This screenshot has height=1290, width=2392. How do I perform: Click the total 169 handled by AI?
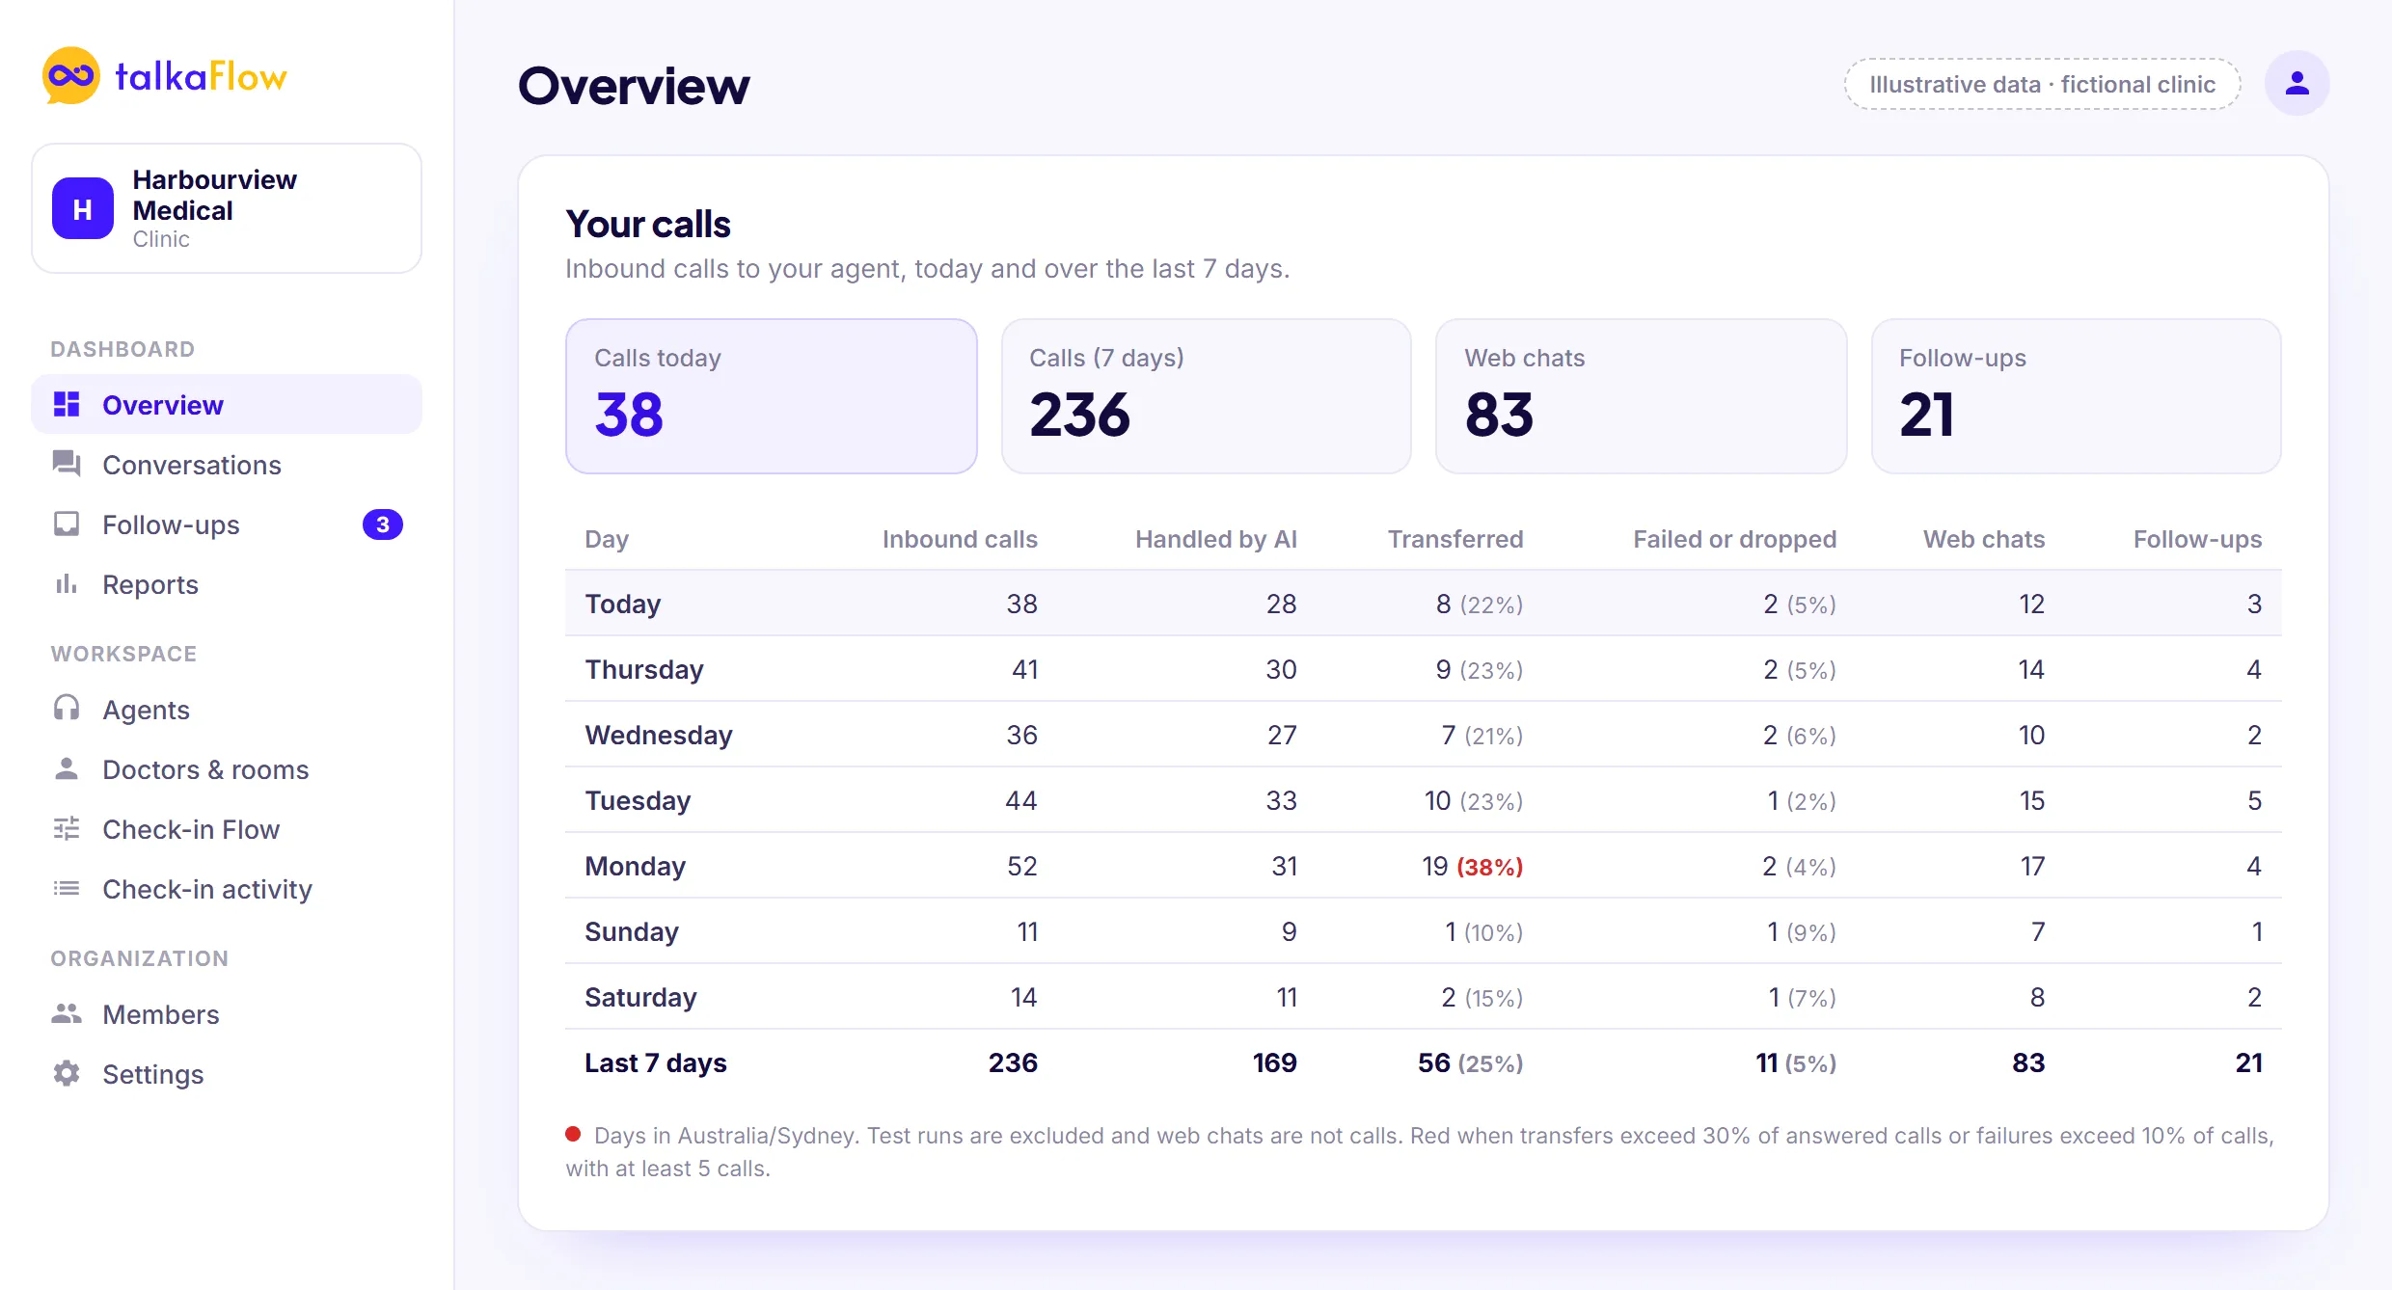point(1274,1062)
